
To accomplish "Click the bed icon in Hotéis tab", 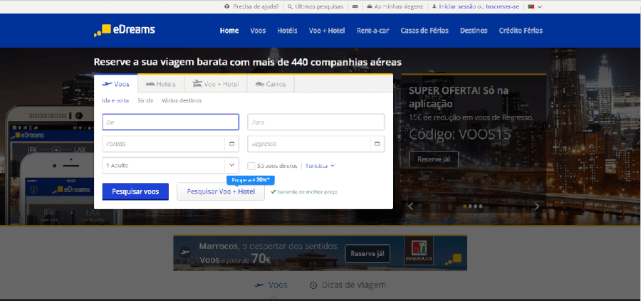I will pyautogui.click(x=150, y=84).
